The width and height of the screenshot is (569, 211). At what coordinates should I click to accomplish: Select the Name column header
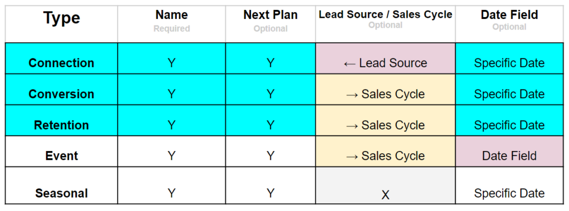point(172,15)
